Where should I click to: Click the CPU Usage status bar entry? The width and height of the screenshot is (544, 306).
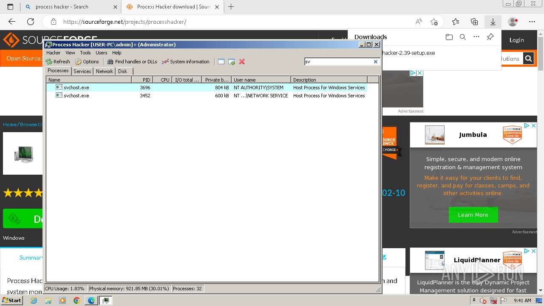(65, 289)
